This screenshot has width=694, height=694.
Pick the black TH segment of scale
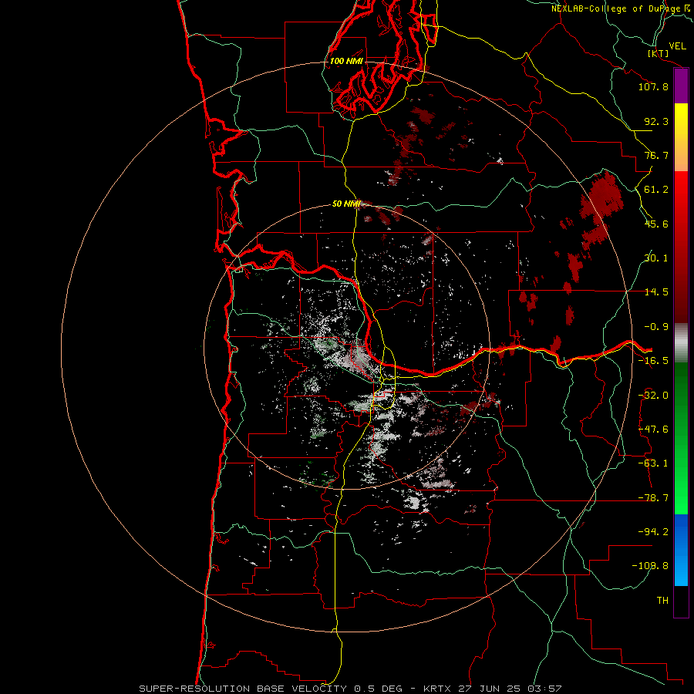point(681,601)
